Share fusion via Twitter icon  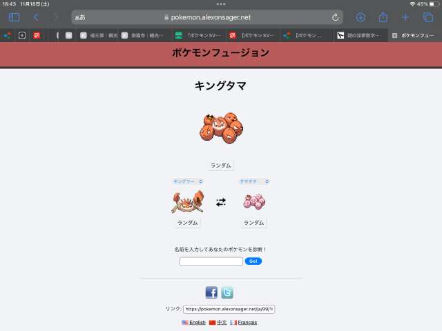pyautogui.click(x=227, y=292)
